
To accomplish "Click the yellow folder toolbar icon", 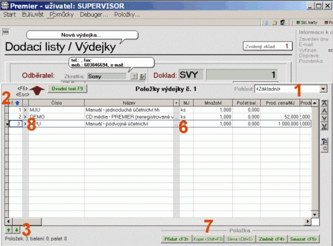I will tap(274, 22).
